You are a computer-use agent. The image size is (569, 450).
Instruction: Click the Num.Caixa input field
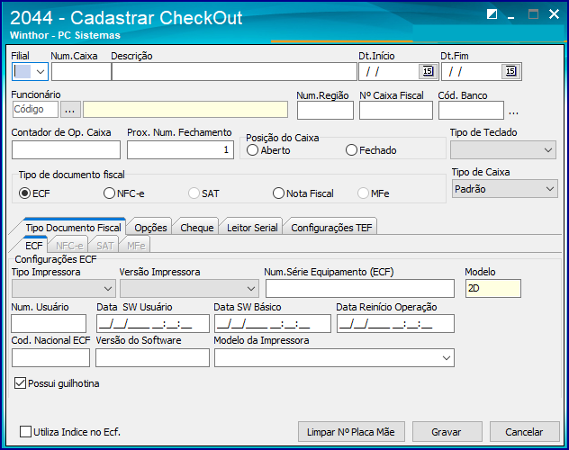(x=81, y=71)
